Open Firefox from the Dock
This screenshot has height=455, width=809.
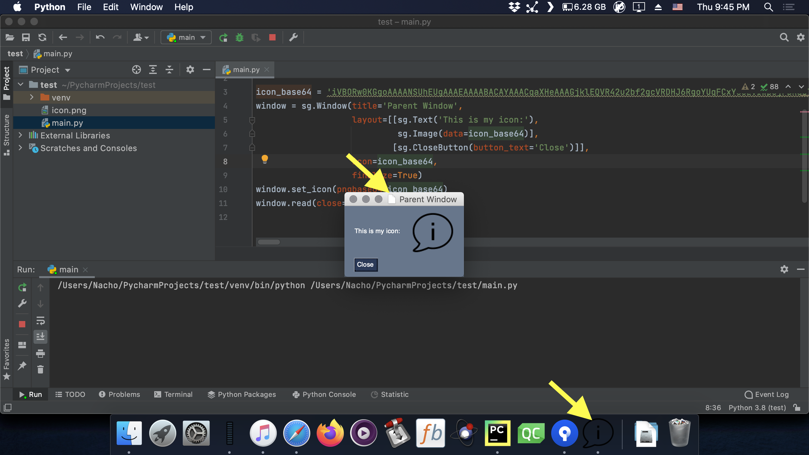coord(330,433)
